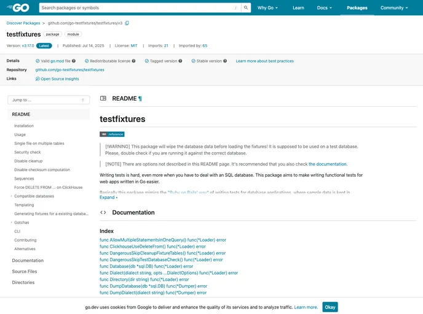Click the Jump to input field

(49, 100)
